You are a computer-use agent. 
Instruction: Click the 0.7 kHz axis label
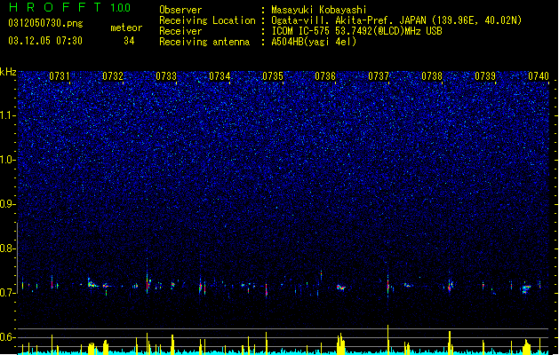8,293
